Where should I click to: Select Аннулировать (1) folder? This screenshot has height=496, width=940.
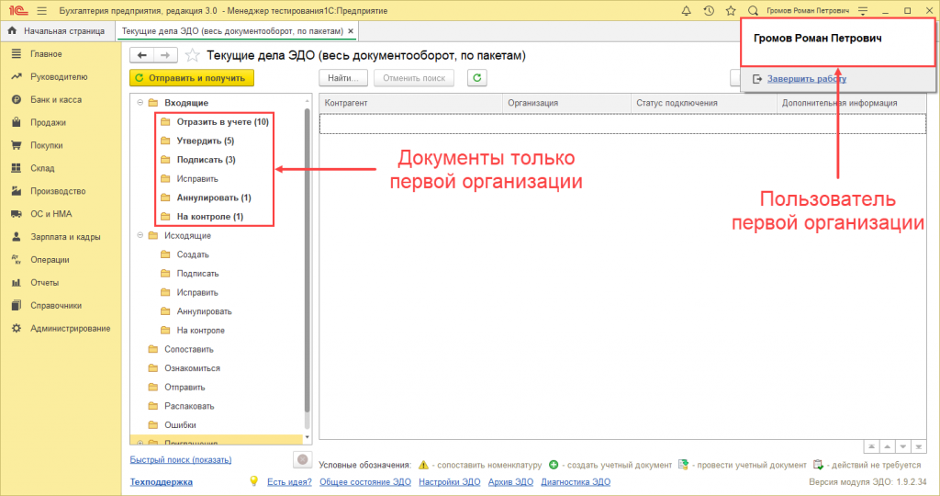point(213,197)
